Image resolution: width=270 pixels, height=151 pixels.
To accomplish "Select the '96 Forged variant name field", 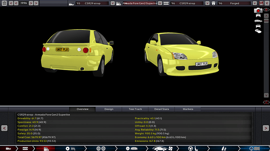I will 234,3.
